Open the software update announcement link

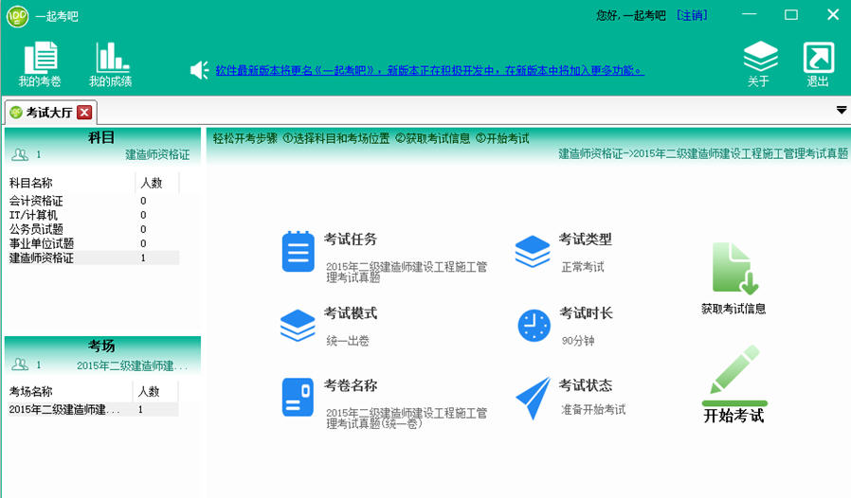click(430, 70)
